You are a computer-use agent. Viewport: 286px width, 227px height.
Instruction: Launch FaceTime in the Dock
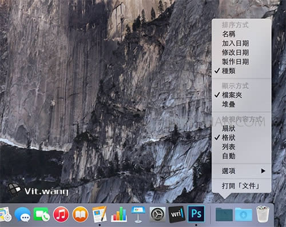[42, 214]
